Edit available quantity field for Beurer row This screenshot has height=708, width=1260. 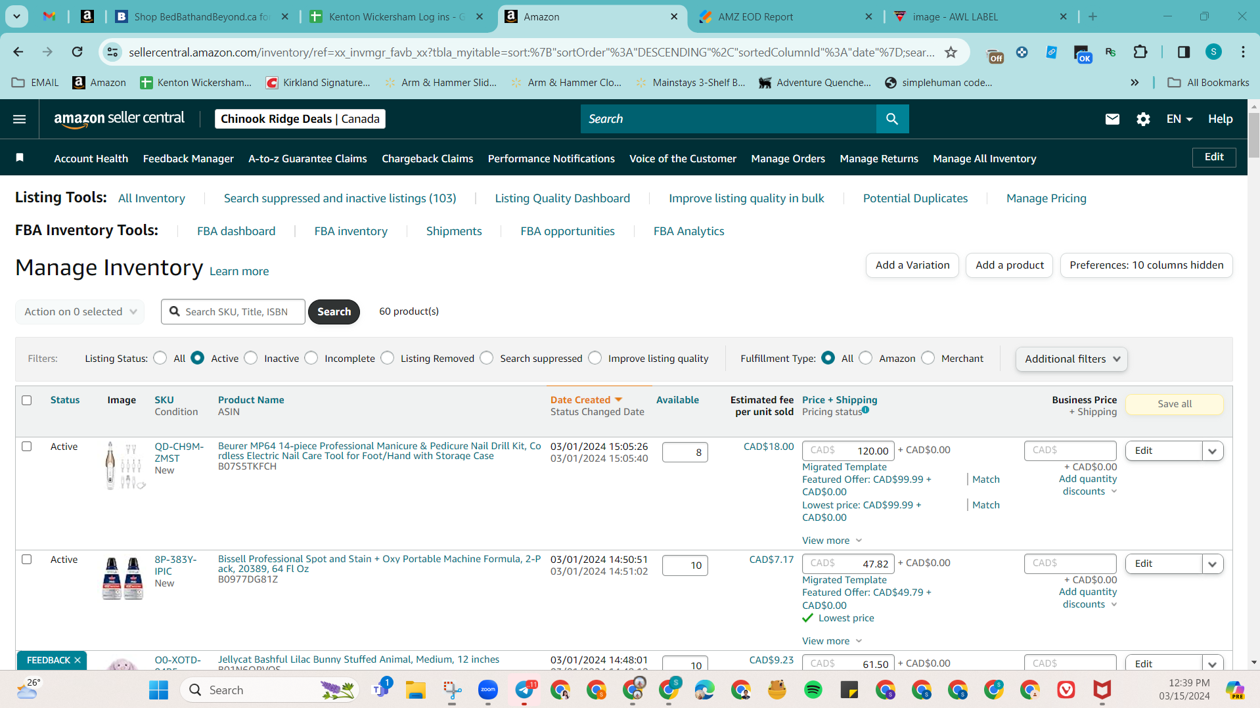coord(685,452)
